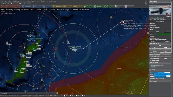The height and width of the screenshot is (97, 173).
Task: Click the Damage Ctrl button
Action: tap(167, 32)
